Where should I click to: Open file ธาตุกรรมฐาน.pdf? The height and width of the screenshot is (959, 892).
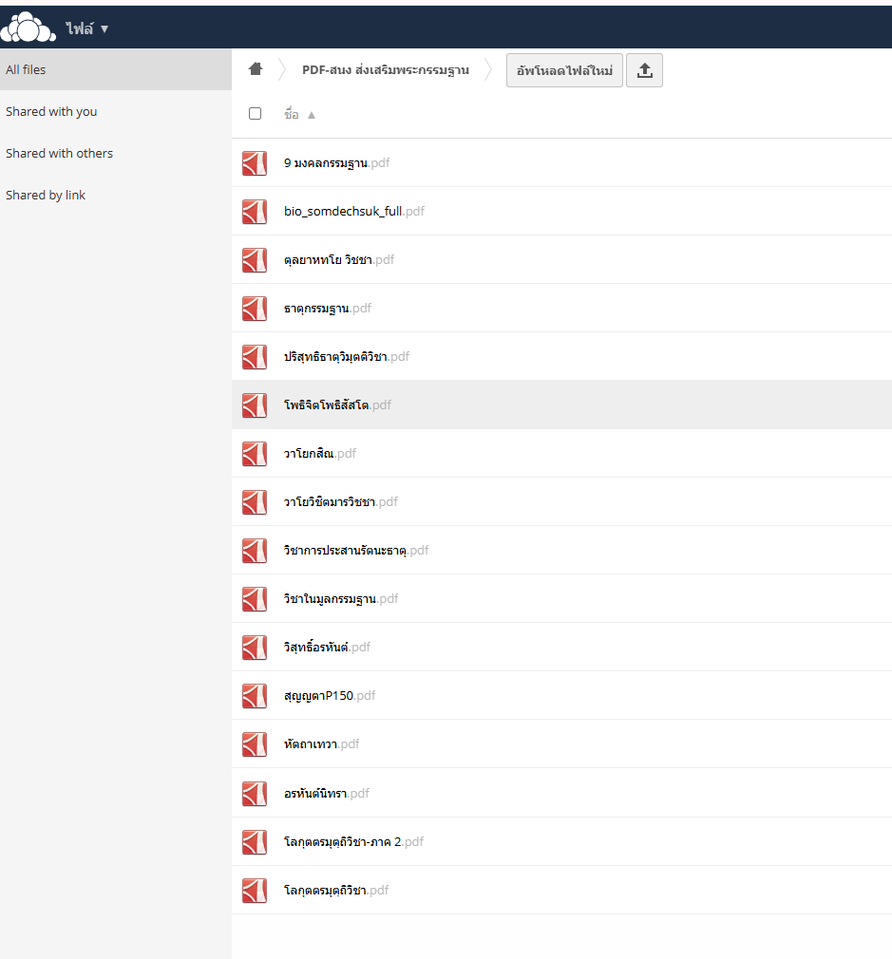tap(316, 309)
